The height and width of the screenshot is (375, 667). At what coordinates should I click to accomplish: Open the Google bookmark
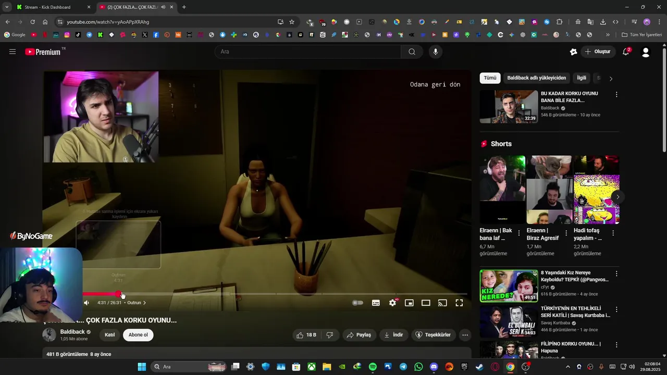tap(15, 35)
